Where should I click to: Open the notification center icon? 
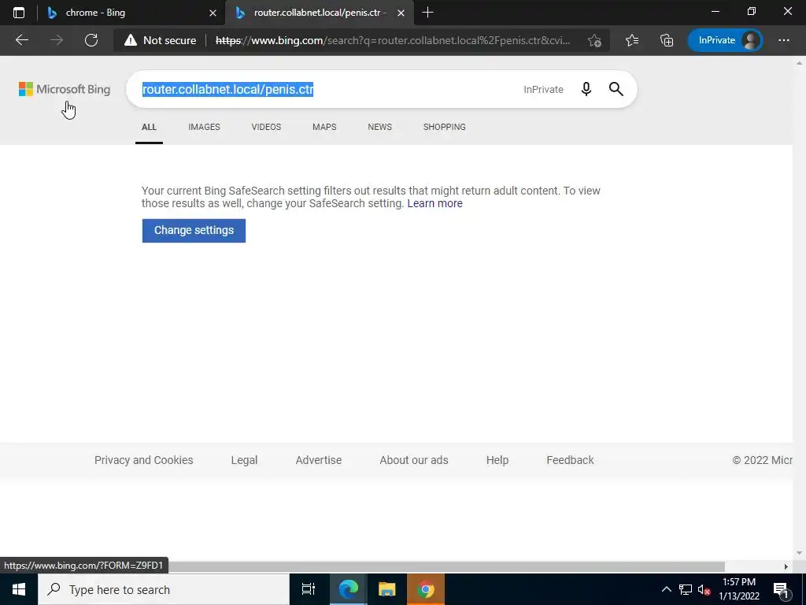781,589
